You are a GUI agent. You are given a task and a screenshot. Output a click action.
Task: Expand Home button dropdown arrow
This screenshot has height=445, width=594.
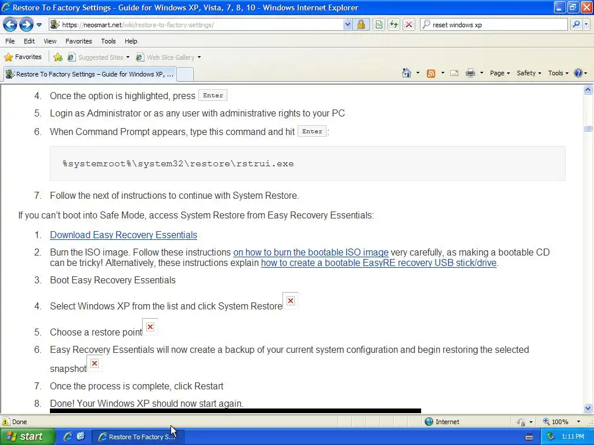pos(418,73)
